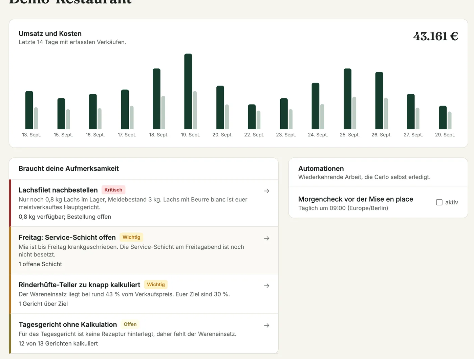The height and width of the screenshot is (359, 474).
Task: Open Rinderhüfte-Teller zu knapp kalkuliert title
Action: coord(79,285)
